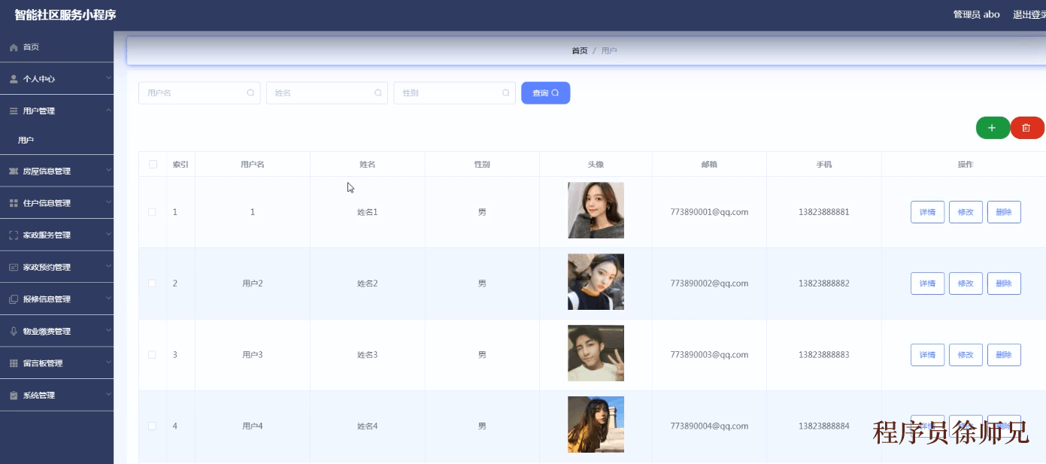Check the checkbox for row 用户3
Image resolution: width=1046 pixels, height=464 pixels.
(153, 355)
